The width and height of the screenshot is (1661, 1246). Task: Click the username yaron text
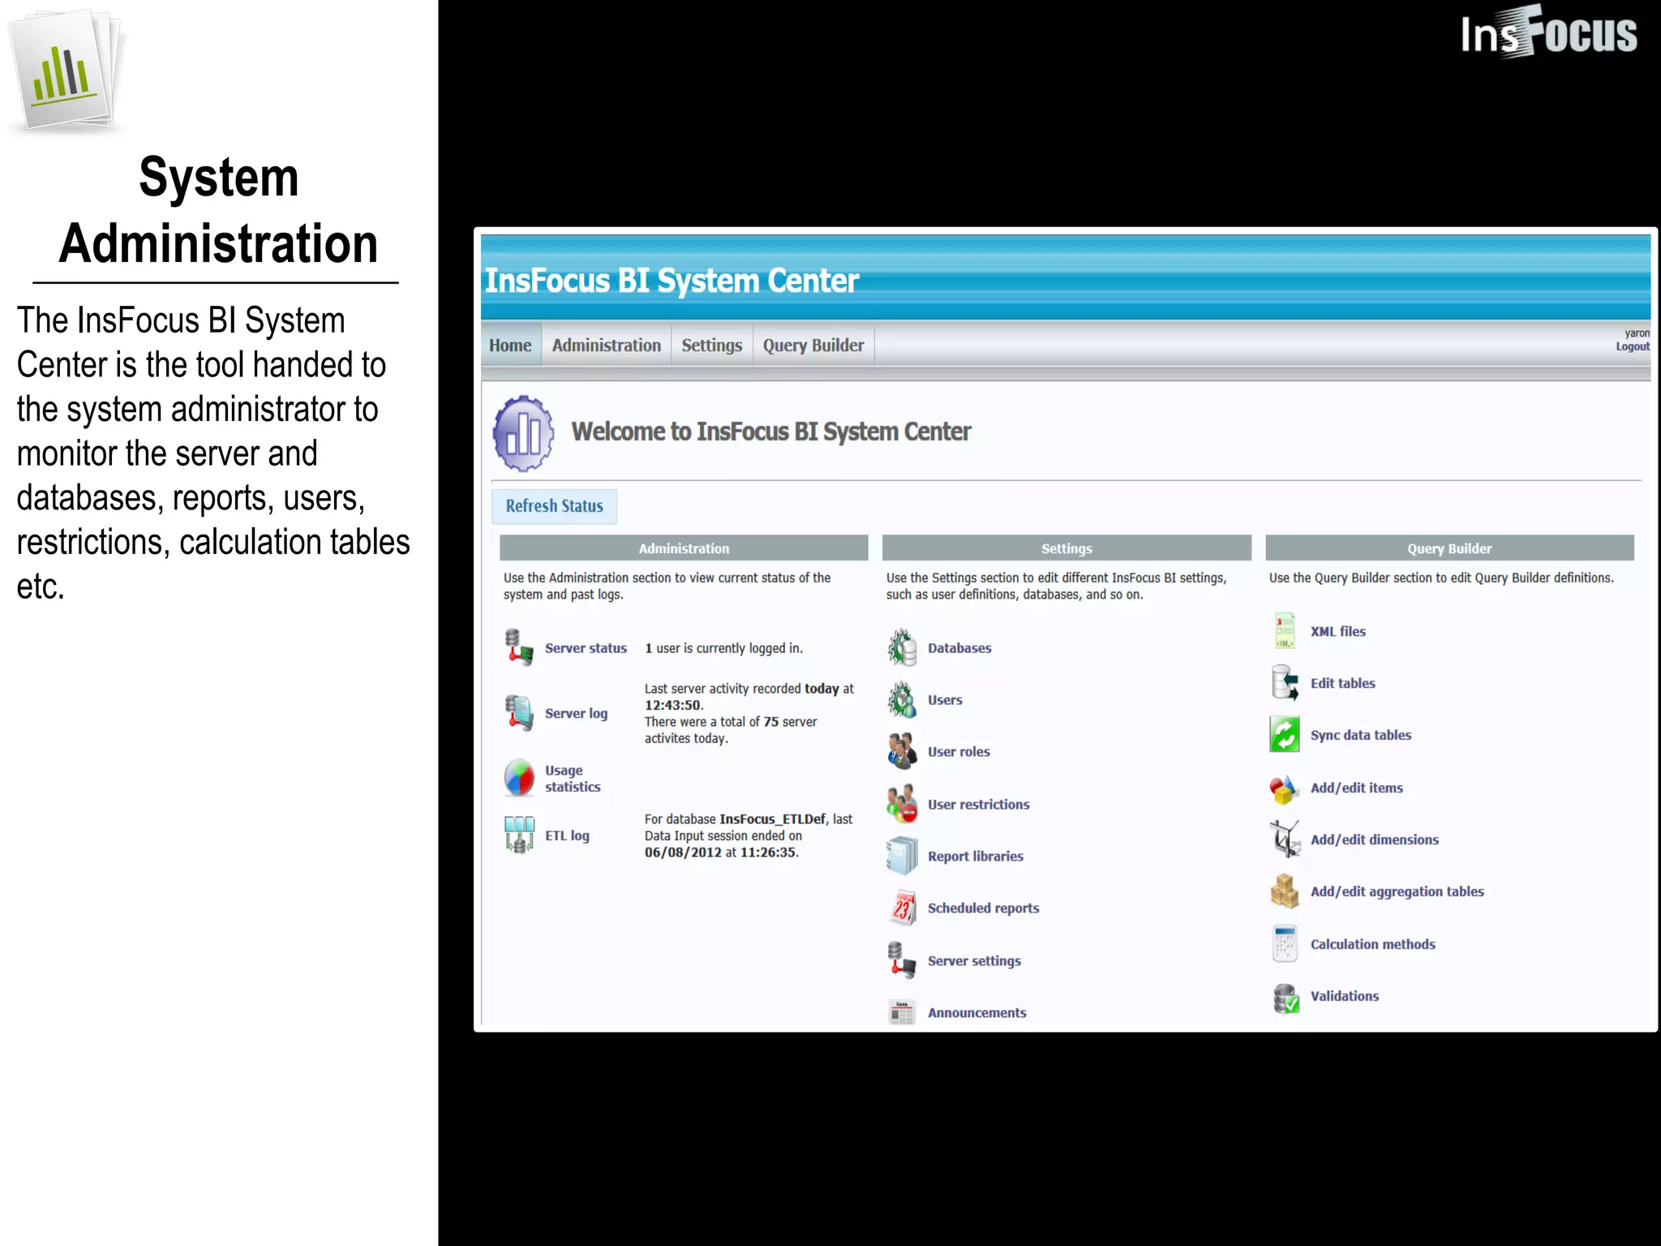click(1637, 333)
